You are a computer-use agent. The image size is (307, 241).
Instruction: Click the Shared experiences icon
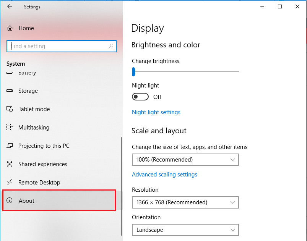10,164
